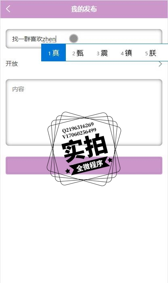This screenshot has height=283, width=168.
Task: Select IME candidate 2 甄
Action: point(78,53)
